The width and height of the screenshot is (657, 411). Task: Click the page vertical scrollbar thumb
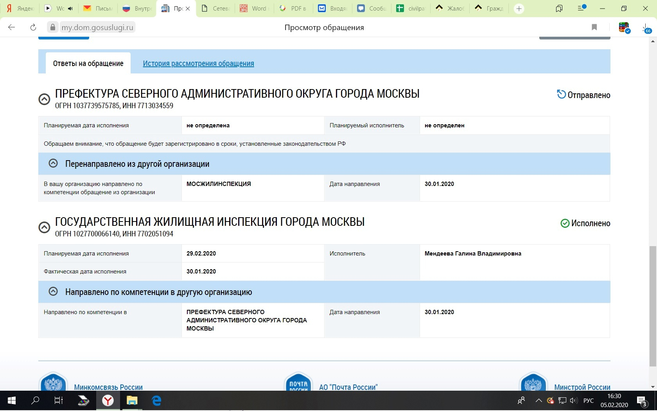tap(652, 306)
